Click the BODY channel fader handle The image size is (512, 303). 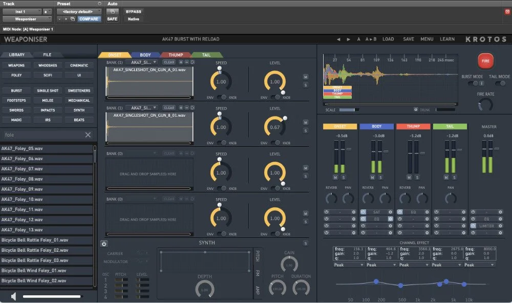tap(386, 151)
